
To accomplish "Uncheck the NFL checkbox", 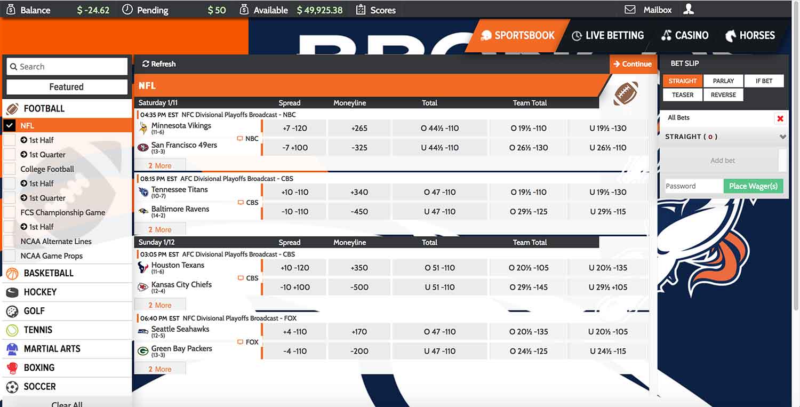I will 10,125.
